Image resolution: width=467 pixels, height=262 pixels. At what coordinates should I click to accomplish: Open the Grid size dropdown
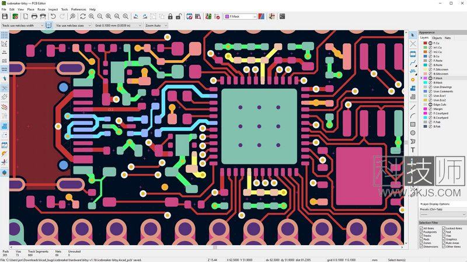pyautogui.click(x=118, y=26)
